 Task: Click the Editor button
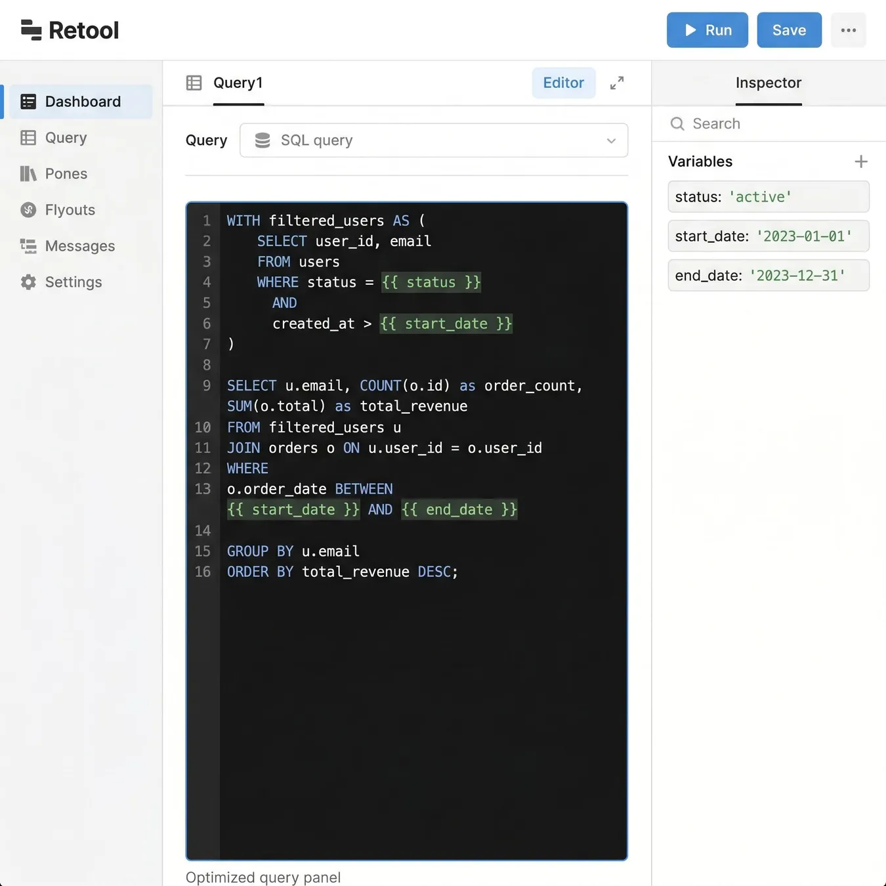click(563, 83)
